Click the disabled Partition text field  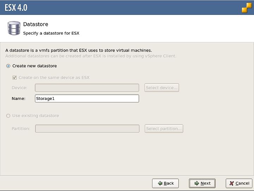click(x=87, y=129)
